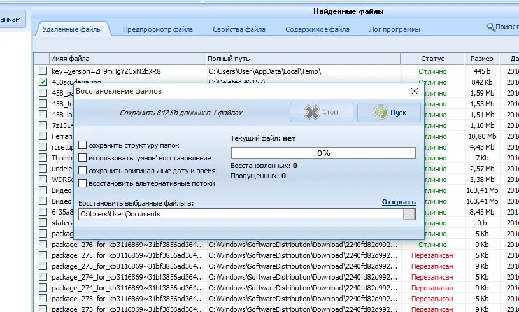Switch to Предпросмотр файла tab
The image size is (519, 312).
tap(157, 29)
